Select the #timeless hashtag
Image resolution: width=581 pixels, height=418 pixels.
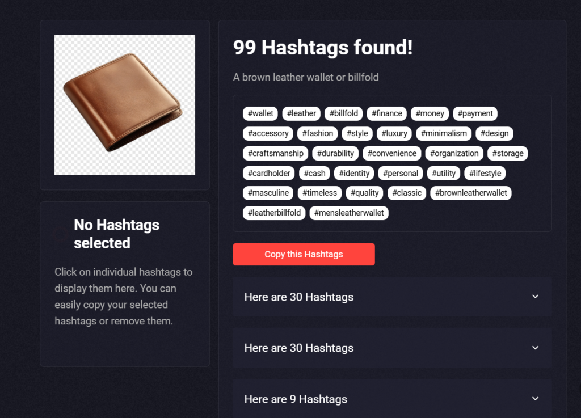tap(319, 193)
